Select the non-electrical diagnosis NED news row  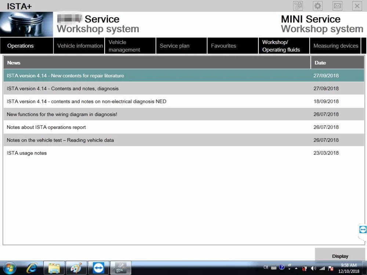point(184,101)
